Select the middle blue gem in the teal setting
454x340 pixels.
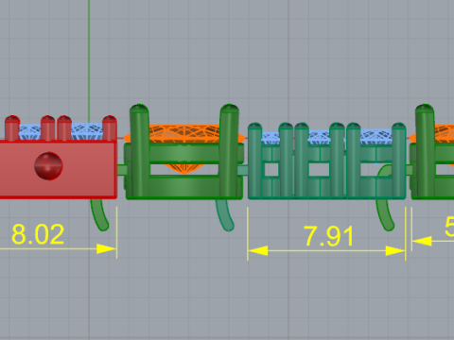click(319, 138)
